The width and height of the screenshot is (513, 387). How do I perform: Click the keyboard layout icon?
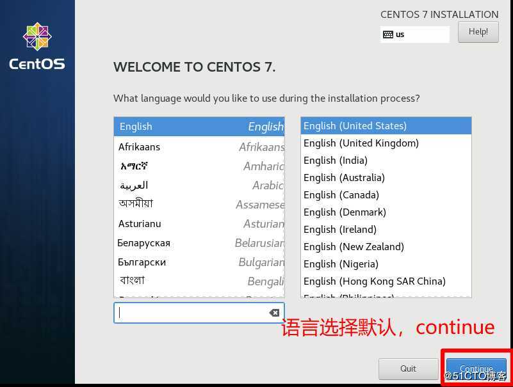tap(388, 35)
